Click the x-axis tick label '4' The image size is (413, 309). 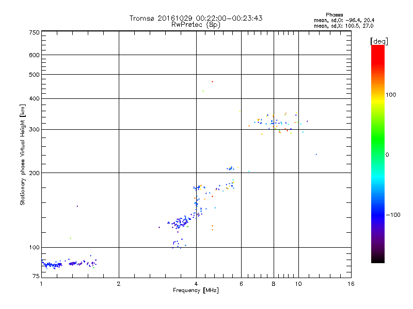[196, 284]
